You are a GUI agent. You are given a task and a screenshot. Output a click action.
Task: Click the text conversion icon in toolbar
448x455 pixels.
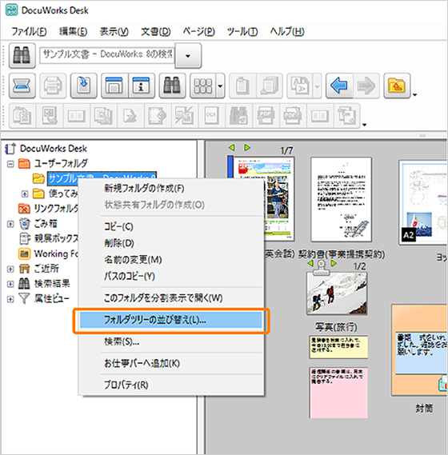tap(300, 86)
